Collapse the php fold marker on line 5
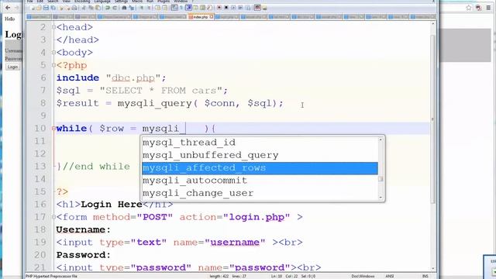 [53, 65]
